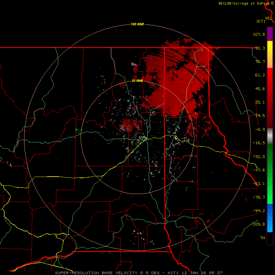The image size is (275, 275).
Task: Click the 0.5 DEG elevation text in the caption
Action: click(150, 273)
